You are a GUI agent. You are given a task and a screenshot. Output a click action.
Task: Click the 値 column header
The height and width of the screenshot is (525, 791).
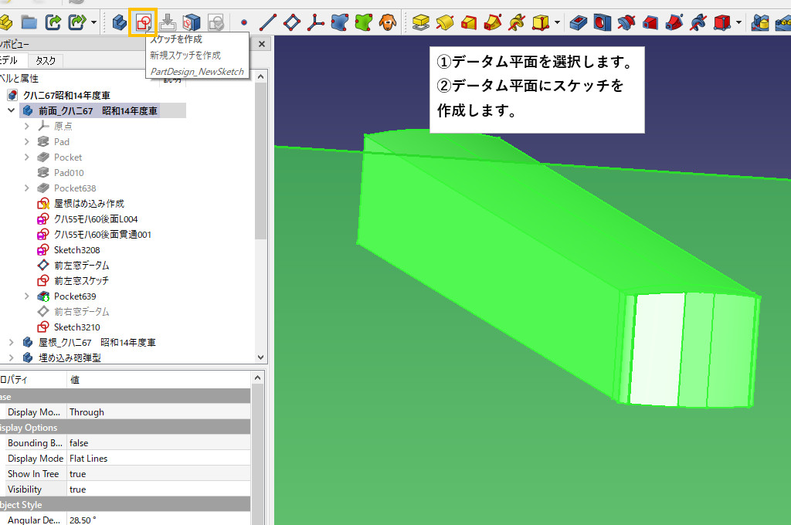coord(75,379)
